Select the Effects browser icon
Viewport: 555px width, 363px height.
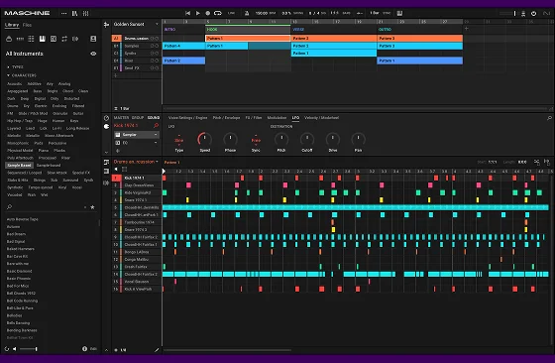tap(54, 39)
